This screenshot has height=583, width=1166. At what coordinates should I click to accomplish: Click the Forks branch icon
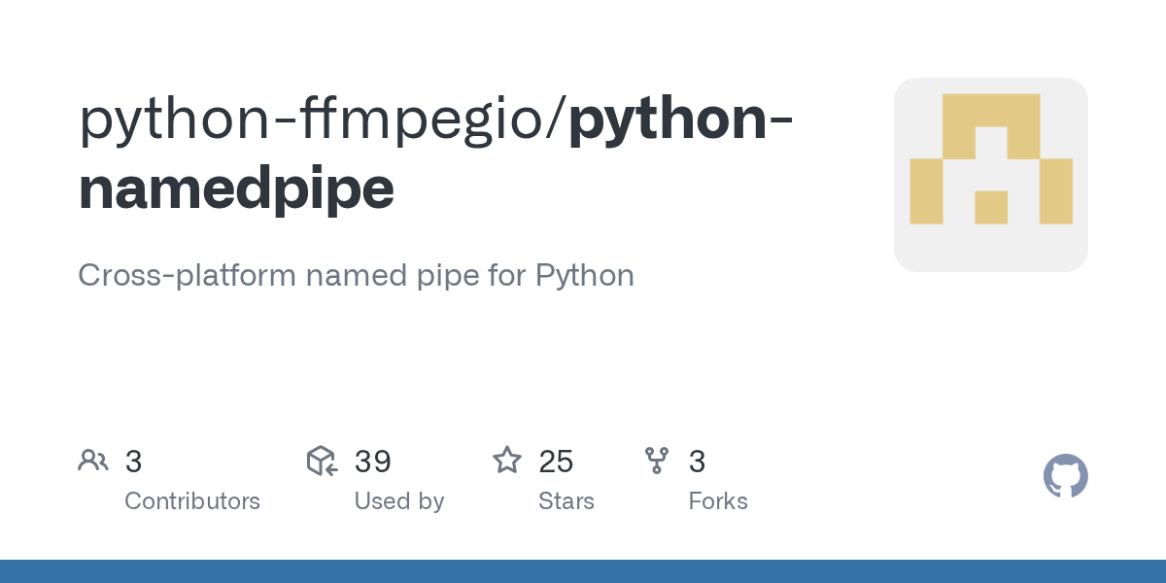(x=657, y=461)
